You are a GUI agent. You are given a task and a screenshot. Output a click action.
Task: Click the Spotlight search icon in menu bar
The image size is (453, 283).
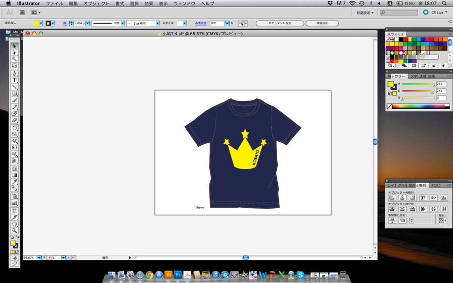(444, 4)
